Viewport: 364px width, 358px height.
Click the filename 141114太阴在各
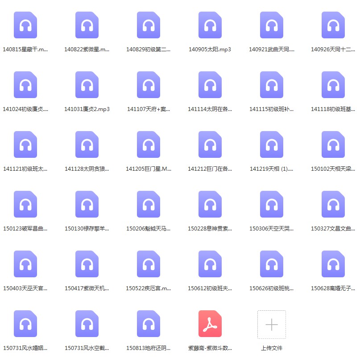click(210, 107)
